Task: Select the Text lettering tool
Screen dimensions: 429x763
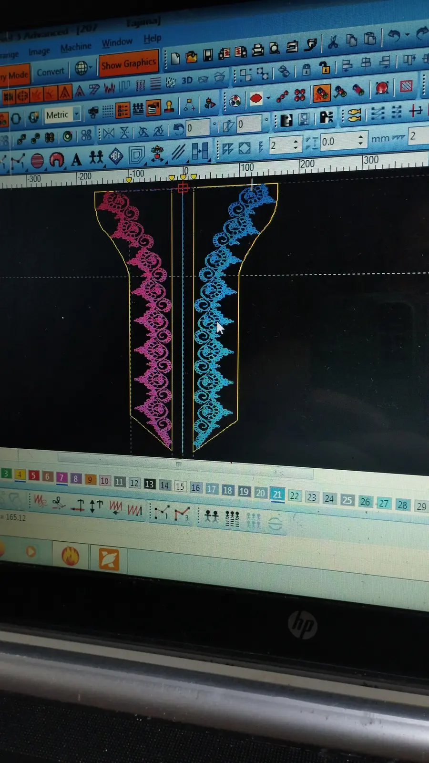Action: (76, 160)
